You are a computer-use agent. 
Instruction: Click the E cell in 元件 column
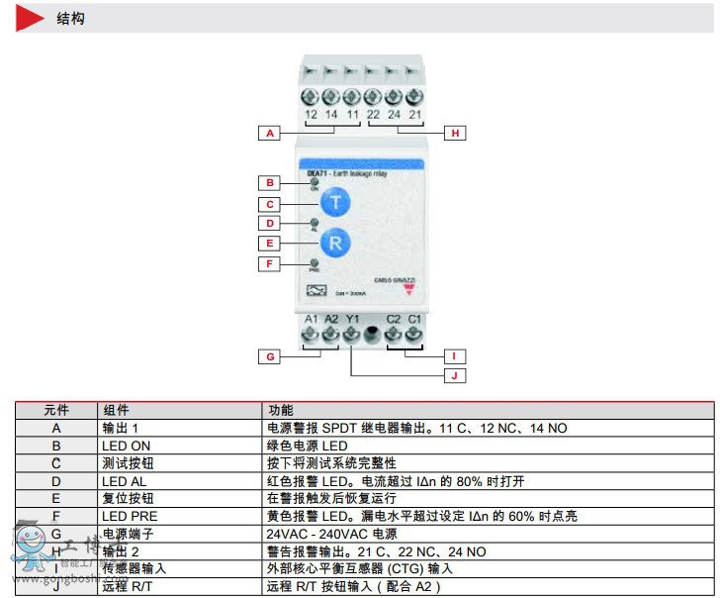(56, 498)
